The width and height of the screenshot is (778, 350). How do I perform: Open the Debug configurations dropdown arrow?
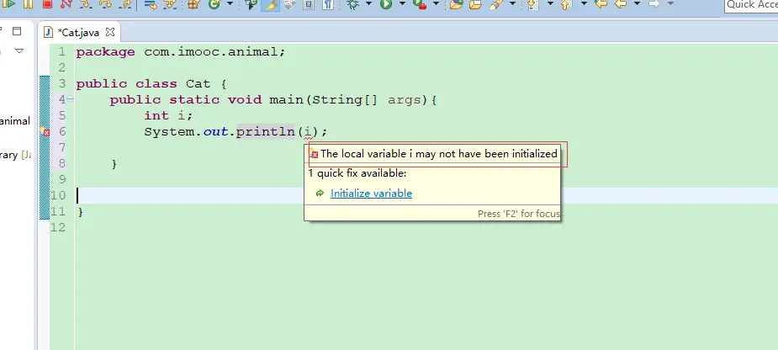point(368,3)
